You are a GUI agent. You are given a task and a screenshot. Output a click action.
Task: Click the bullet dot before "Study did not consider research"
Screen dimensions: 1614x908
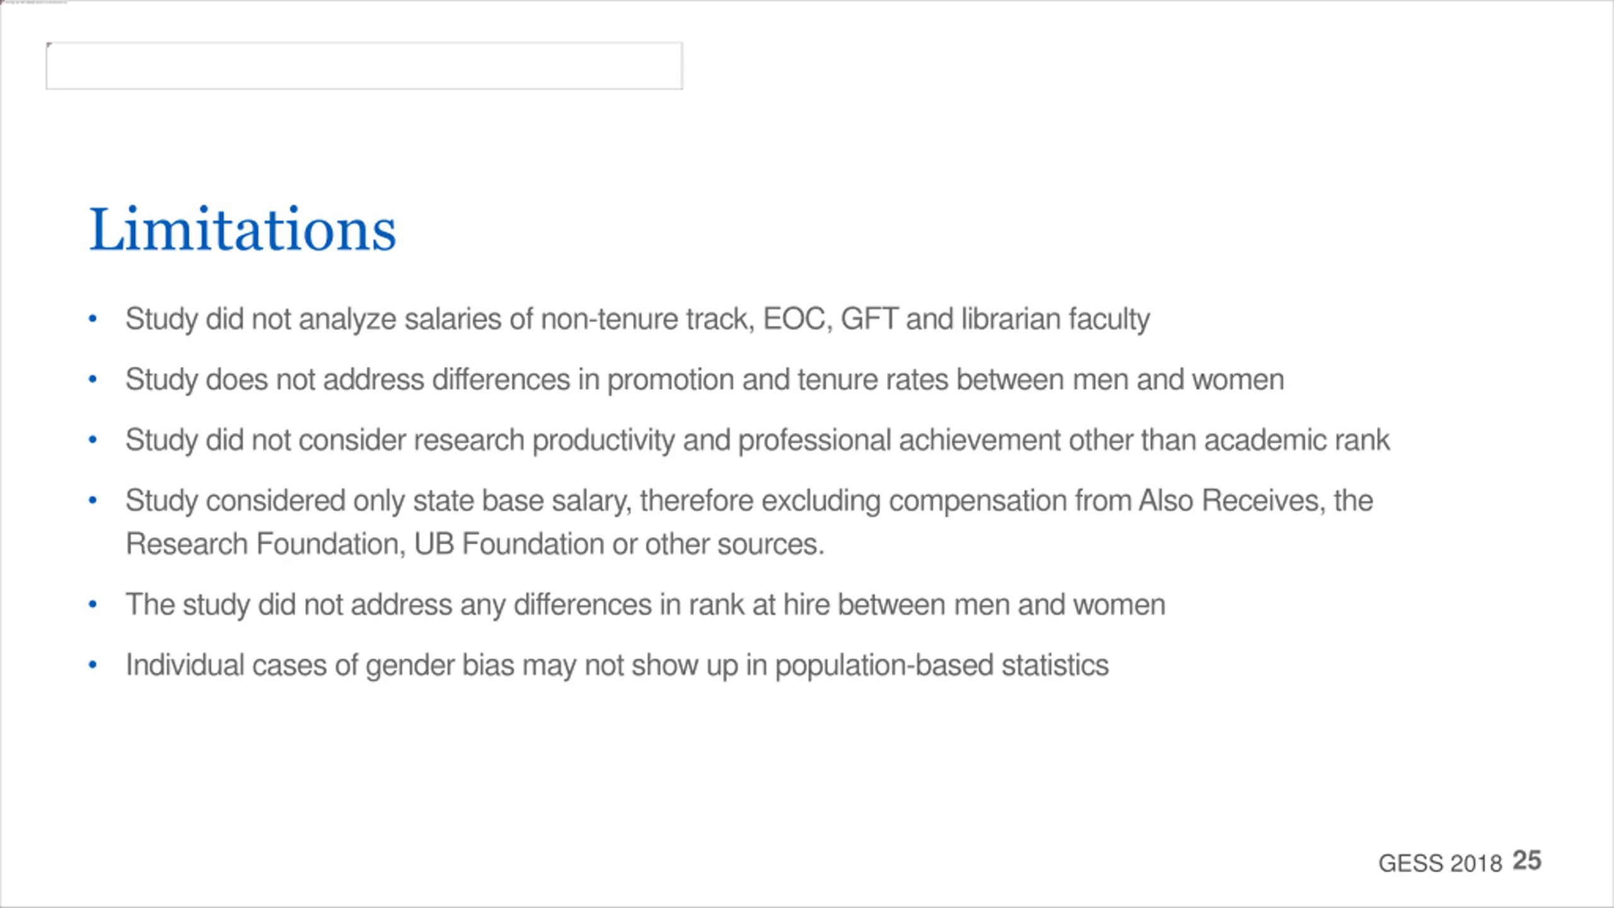[93, 439]
